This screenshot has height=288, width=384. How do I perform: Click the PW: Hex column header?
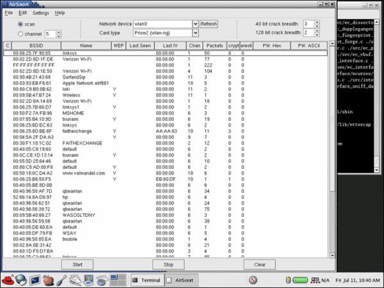pos(272,45)
